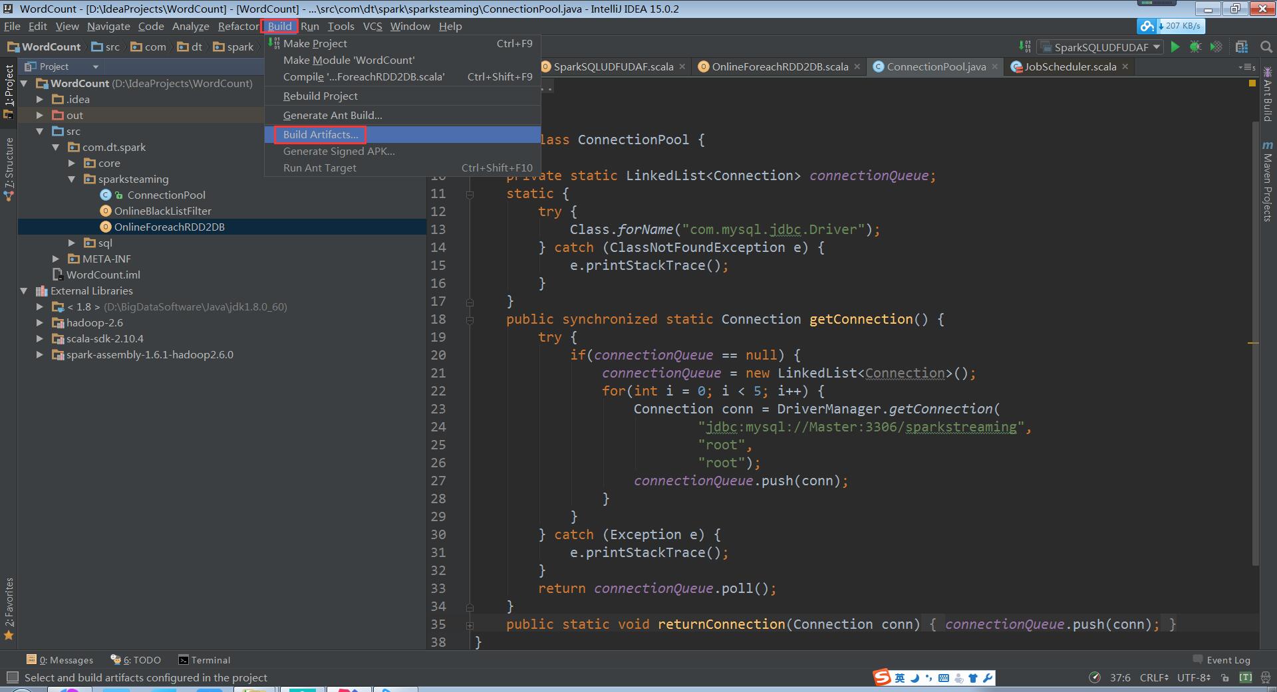
Task: Collapse the sparksteaming package arrow
Action: [x=72, y=179]
